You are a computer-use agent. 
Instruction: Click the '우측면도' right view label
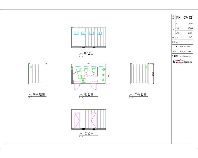140,94
